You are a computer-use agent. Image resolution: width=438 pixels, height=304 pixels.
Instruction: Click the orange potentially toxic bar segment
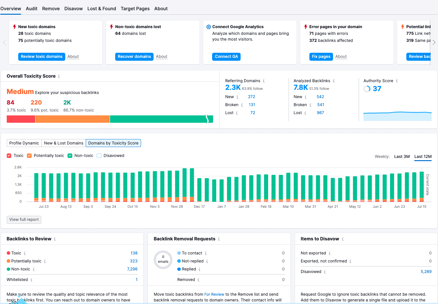click(72, 119)
